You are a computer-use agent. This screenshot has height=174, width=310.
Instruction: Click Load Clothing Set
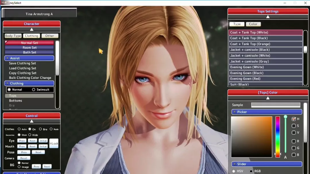tap(23, 68)
